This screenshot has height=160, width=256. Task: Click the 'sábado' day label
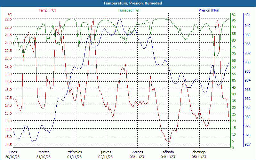click(x=168, y=152)
